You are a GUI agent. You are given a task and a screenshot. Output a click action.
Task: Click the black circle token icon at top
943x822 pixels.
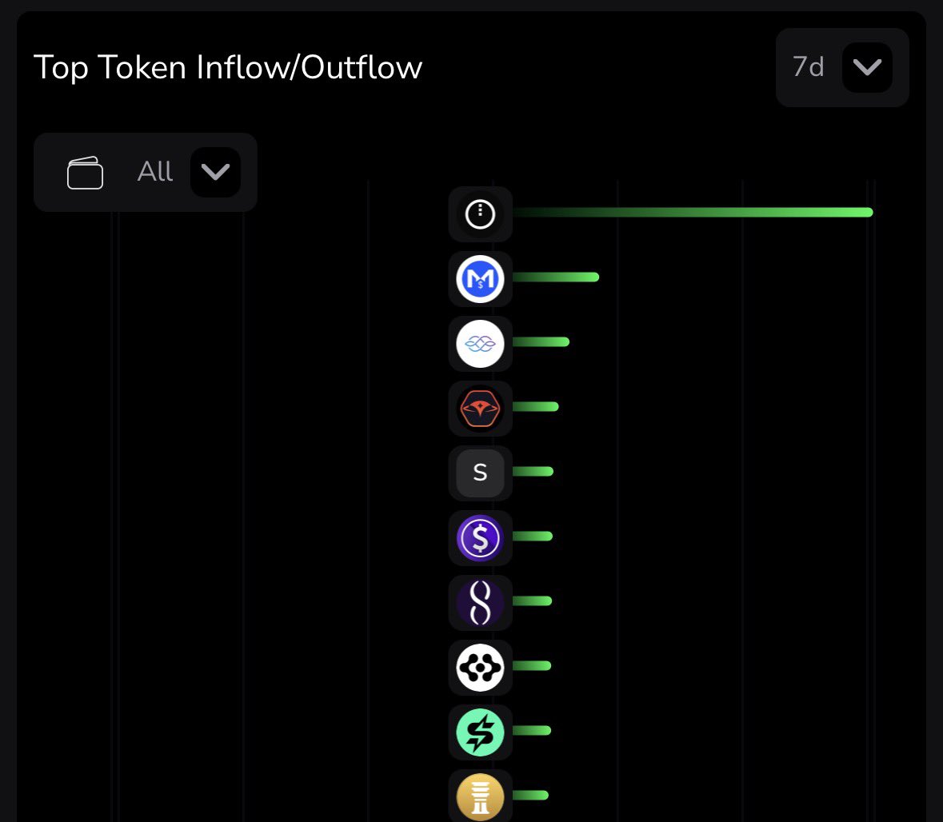click(480, 214)
